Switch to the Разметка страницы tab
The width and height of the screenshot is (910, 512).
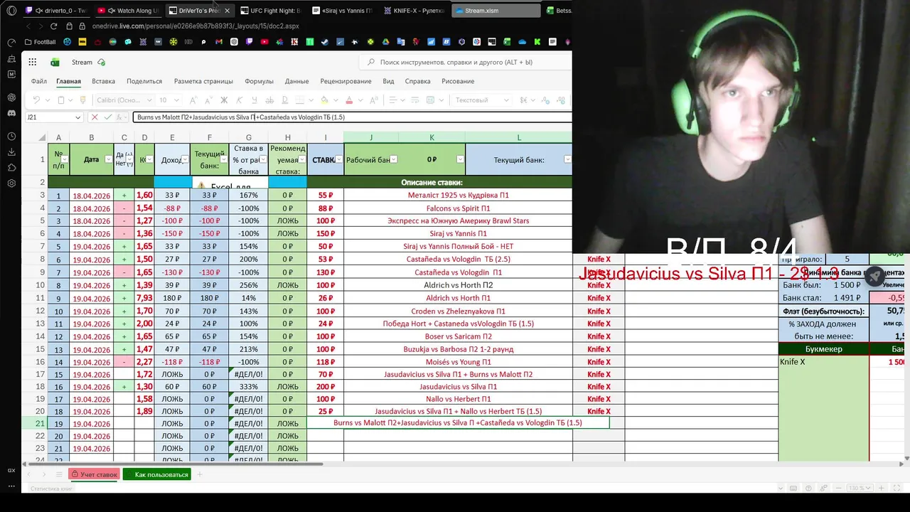coord(203,81)
